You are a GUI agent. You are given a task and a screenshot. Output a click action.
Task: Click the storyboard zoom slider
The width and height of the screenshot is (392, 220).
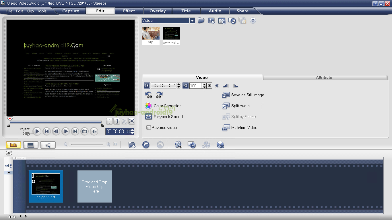click(x=87, y=145)
